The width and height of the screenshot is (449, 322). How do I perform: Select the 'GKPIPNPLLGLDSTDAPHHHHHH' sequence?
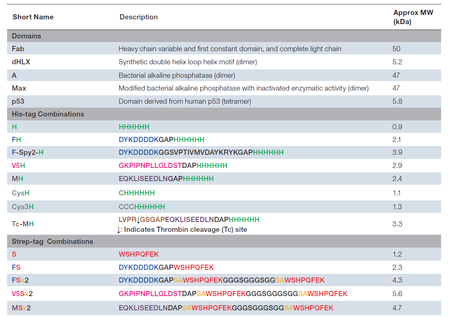coord(173,166)
